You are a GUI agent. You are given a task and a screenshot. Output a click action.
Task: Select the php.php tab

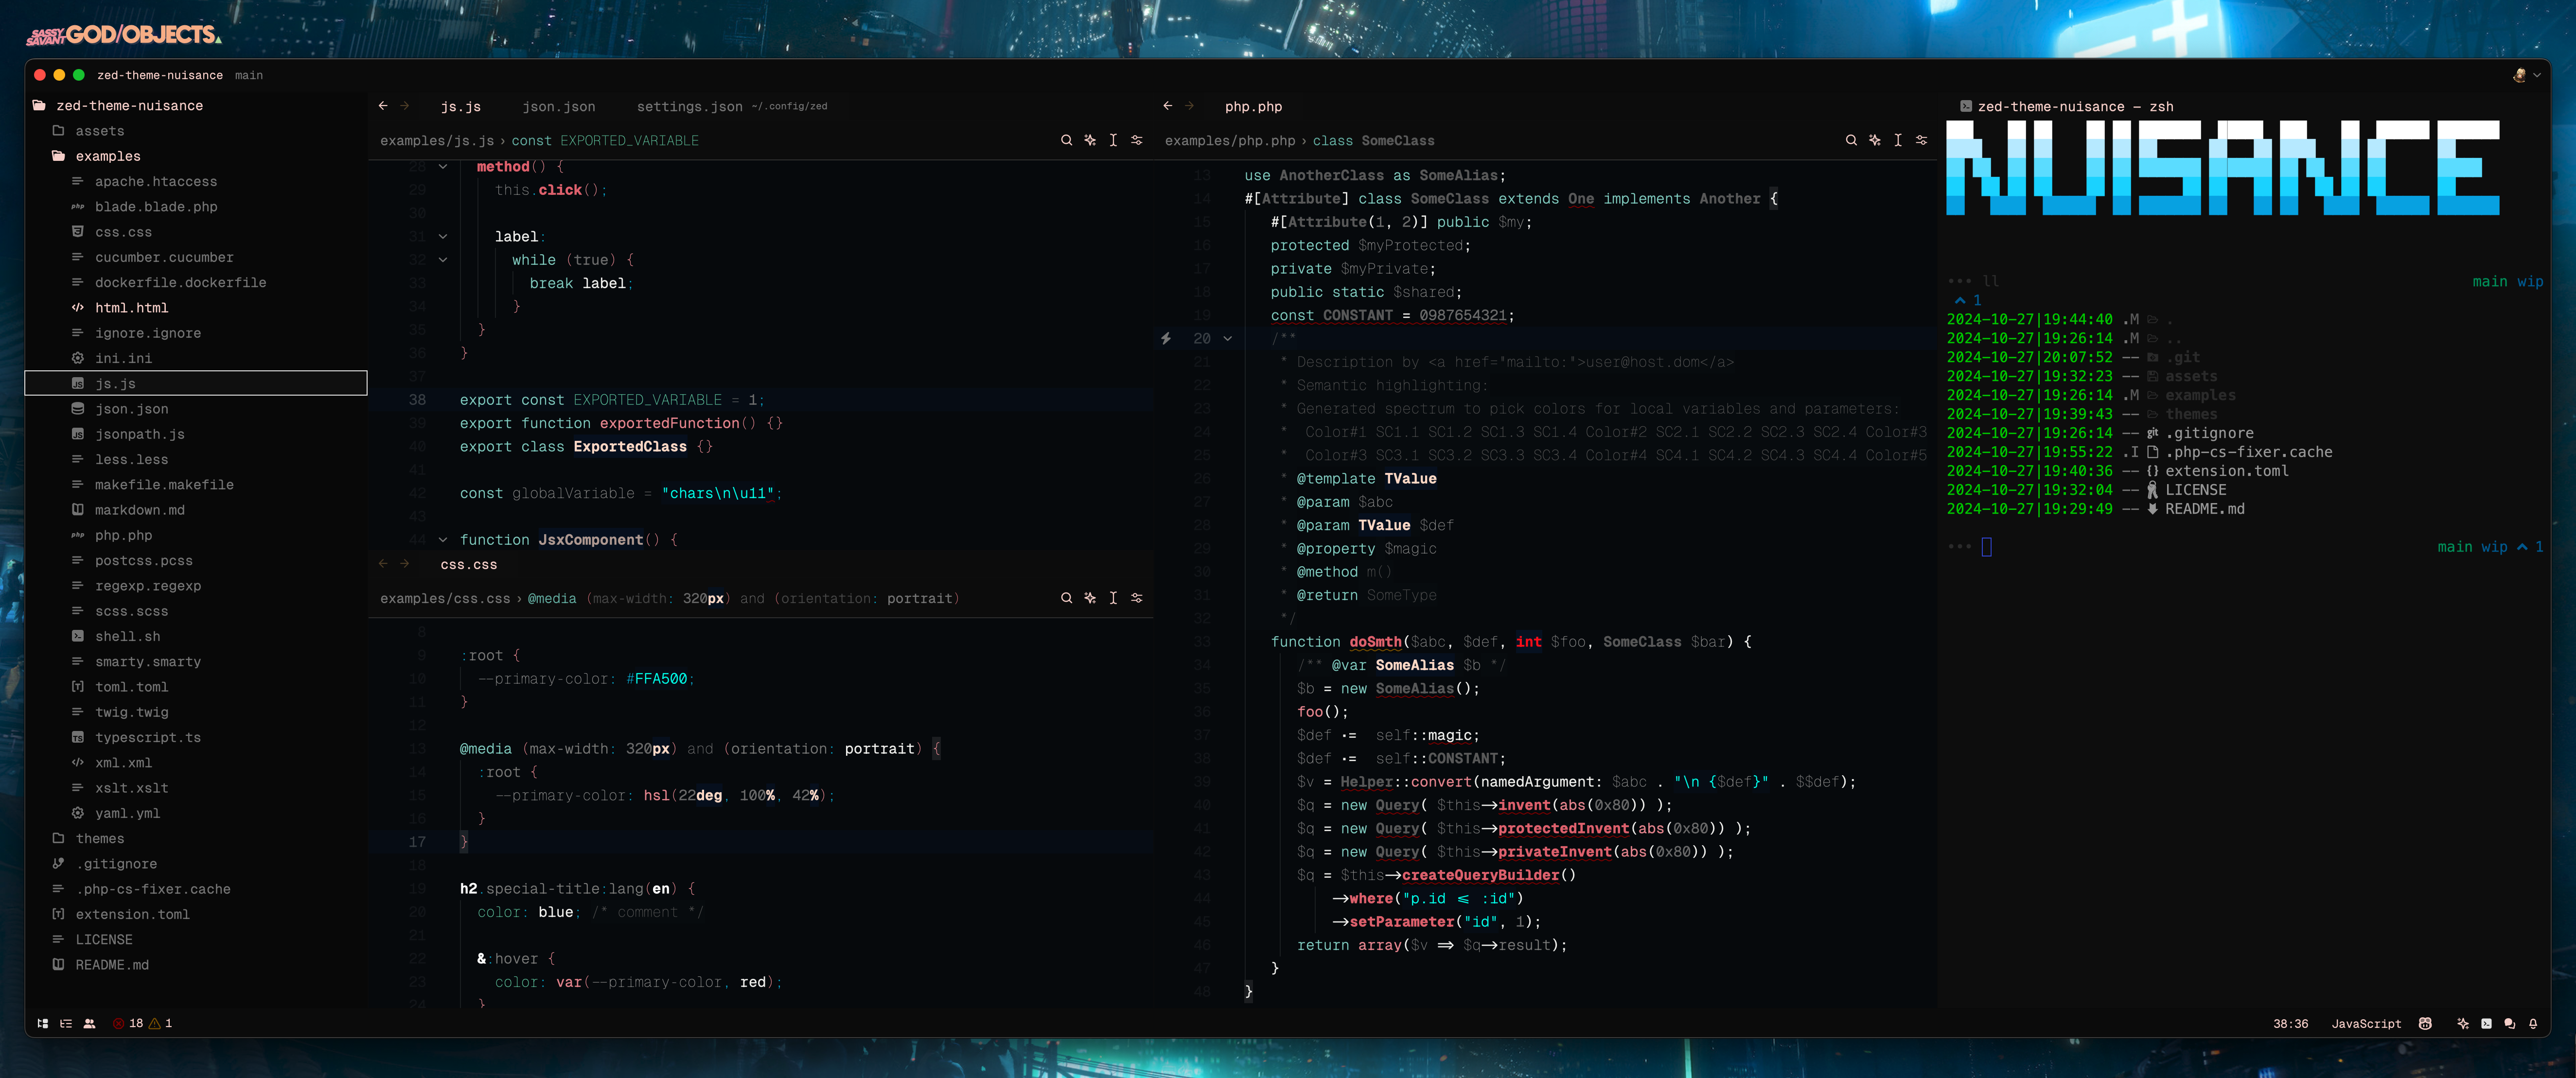[x=1253, y=106]
